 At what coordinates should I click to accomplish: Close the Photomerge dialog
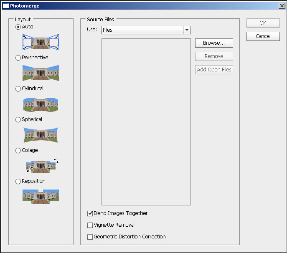(282, 6)
